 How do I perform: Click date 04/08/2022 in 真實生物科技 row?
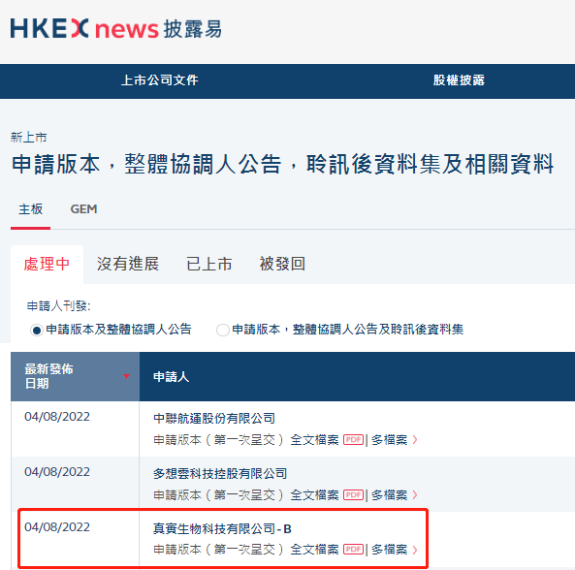tap(57, 527)
